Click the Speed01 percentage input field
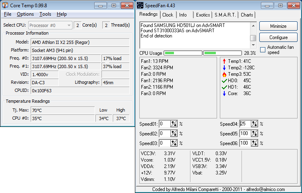Image resolution: width=302 pixels, height=193 pixels. coord(165,124)
